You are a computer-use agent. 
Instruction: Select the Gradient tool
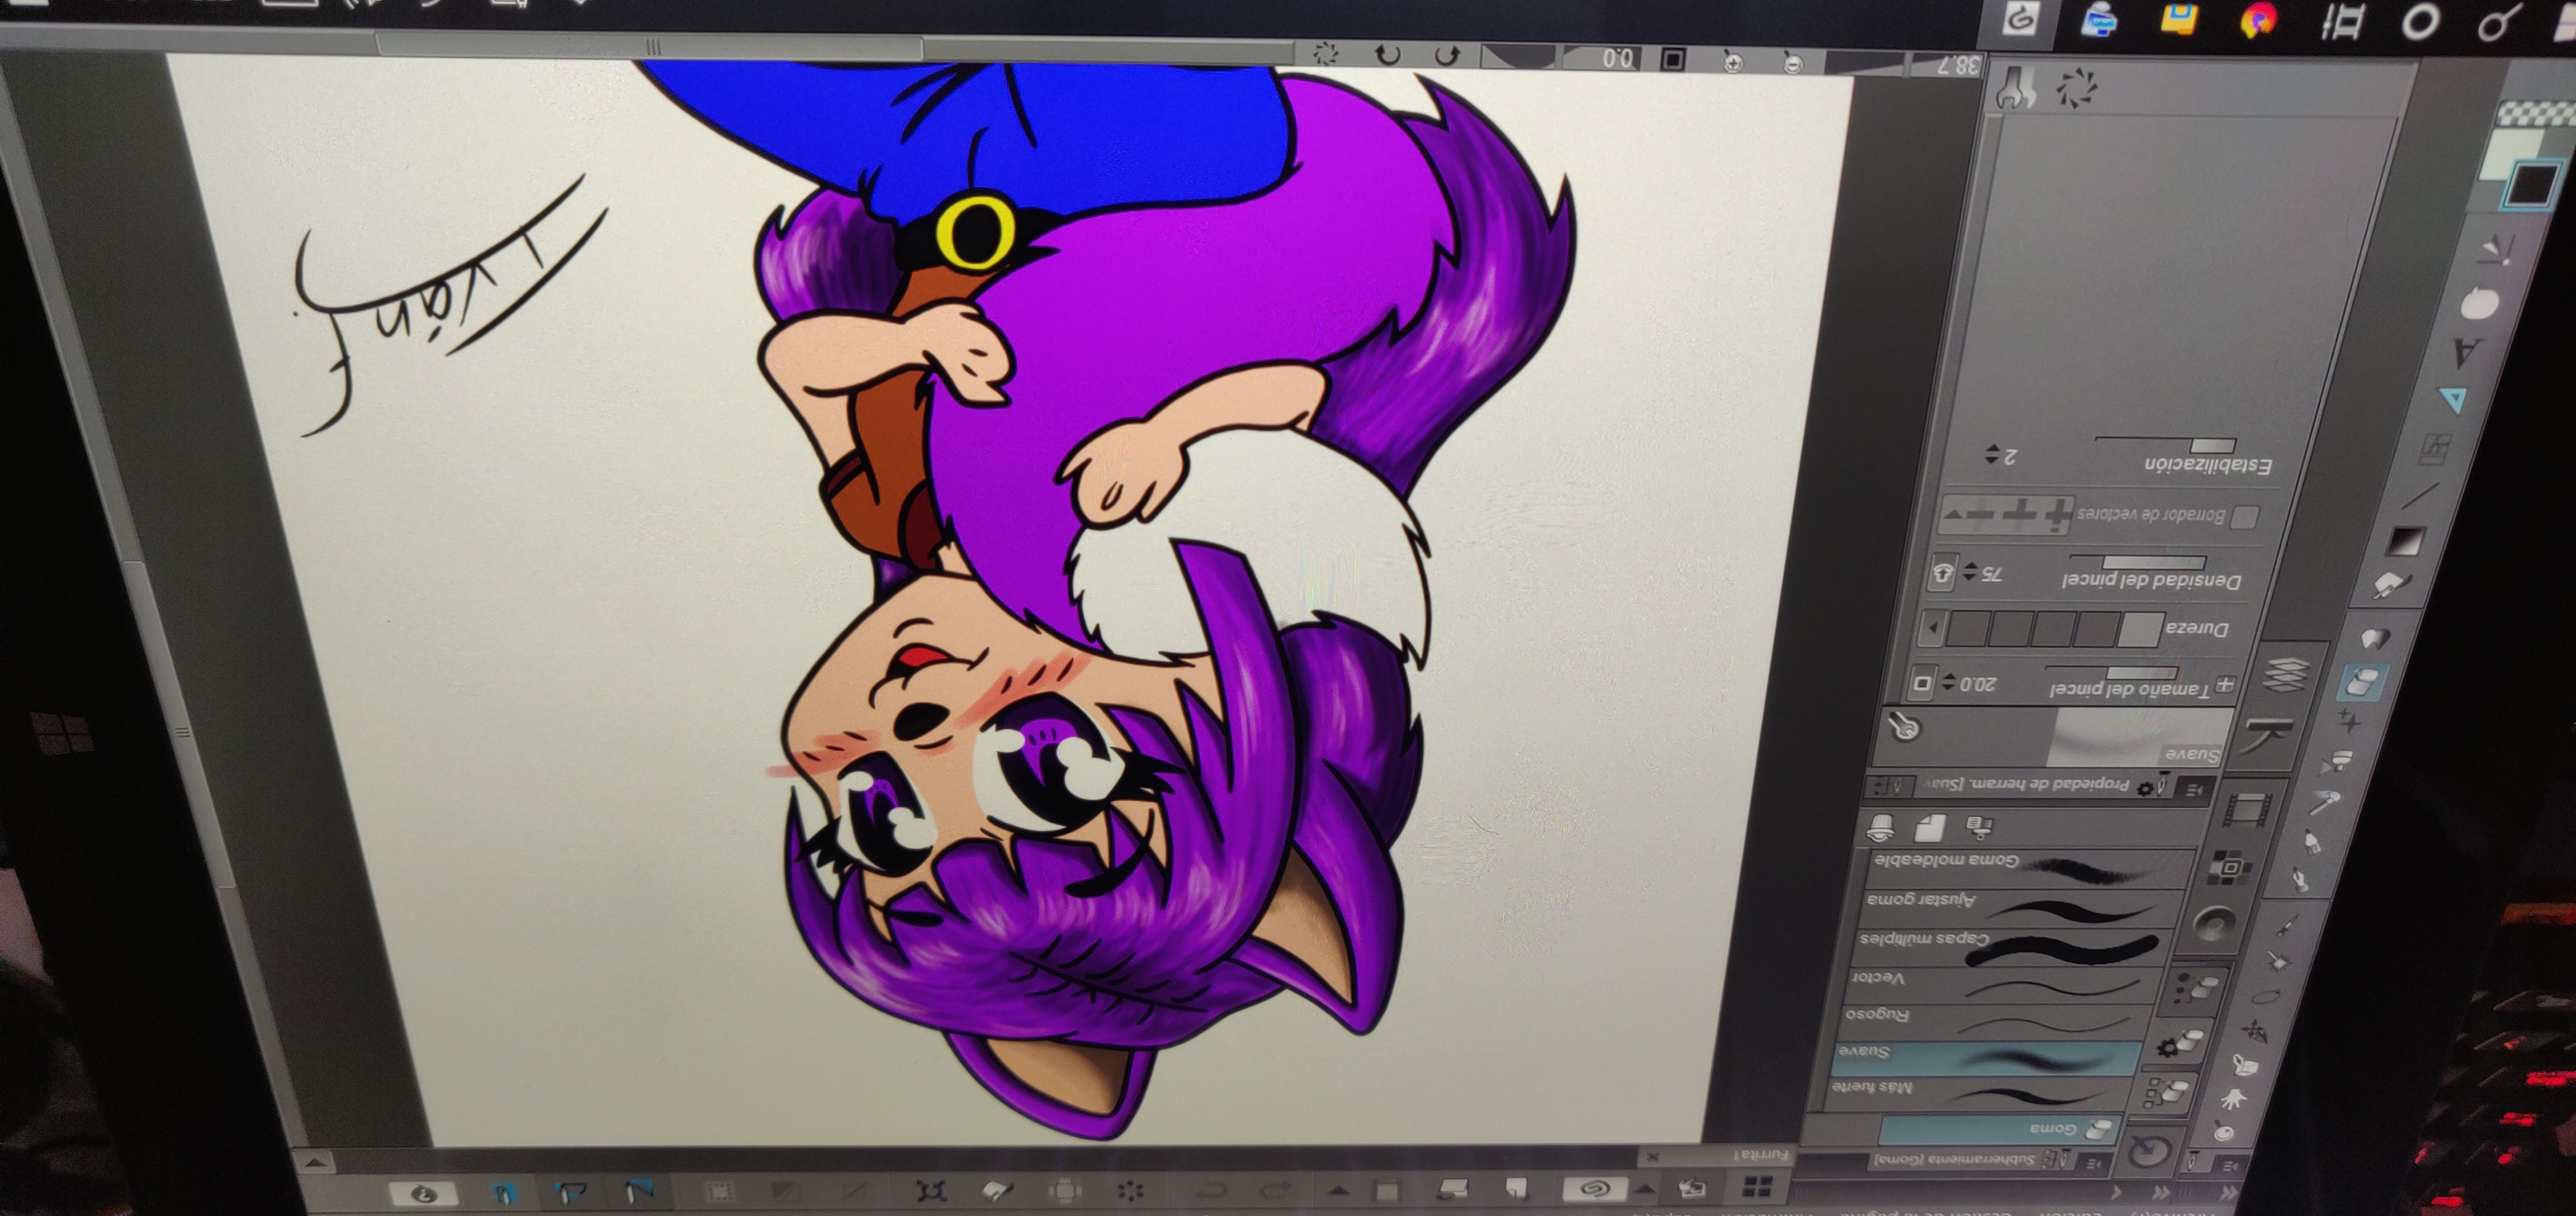click(2405, 540)
